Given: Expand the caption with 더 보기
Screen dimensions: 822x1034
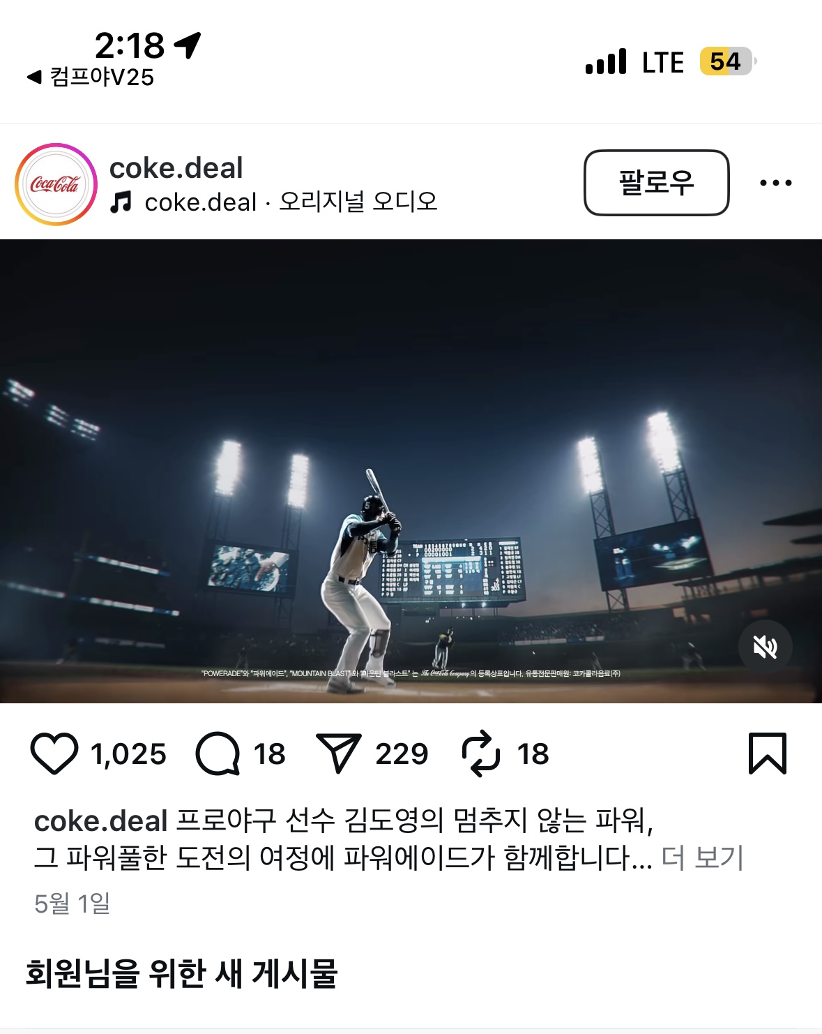Looking at the screenshot, I should tap(702, 857).
